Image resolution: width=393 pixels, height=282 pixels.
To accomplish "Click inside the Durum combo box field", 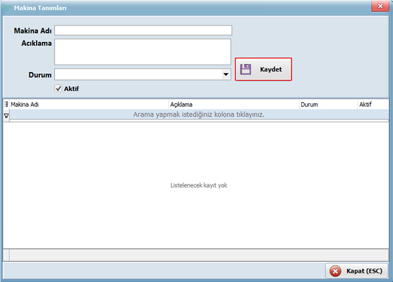I will [138, 75].
